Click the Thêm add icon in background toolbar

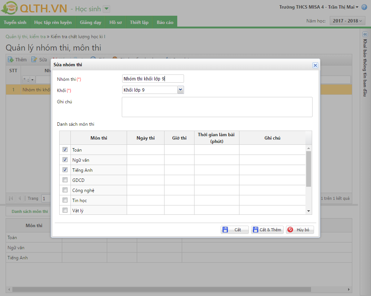coord(10,59)
